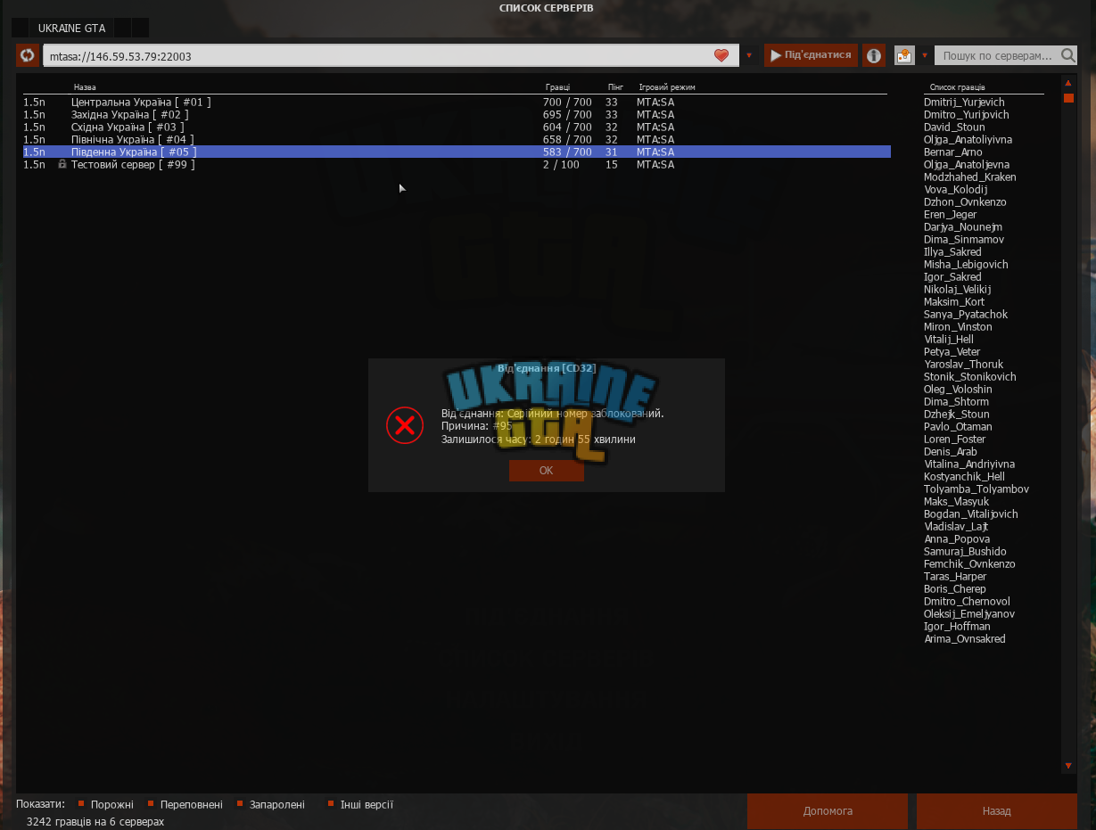Viewport: 1096px width, 830px height.
Task: Select player Modzhahed_Kraken
Action: pyautogui.click(x=970, y=177)
